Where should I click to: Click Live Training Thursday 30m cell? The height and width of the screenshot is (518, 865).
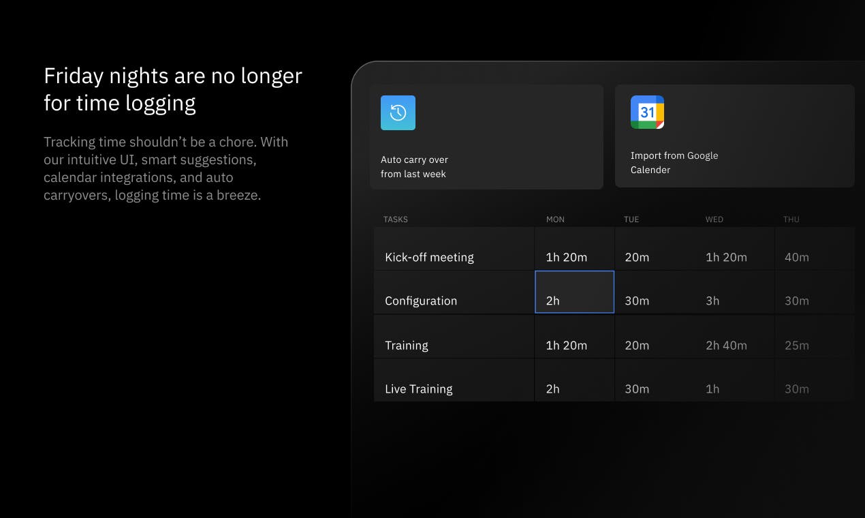pyautogui.click(x=815, y=380)
